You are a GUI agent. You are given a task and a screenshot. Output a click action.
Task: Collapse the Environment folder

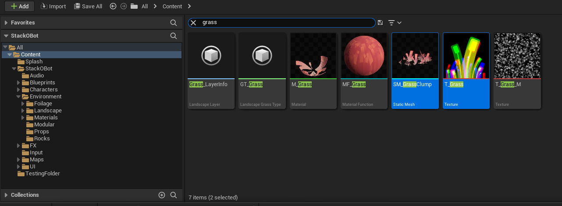pos(18,97)
